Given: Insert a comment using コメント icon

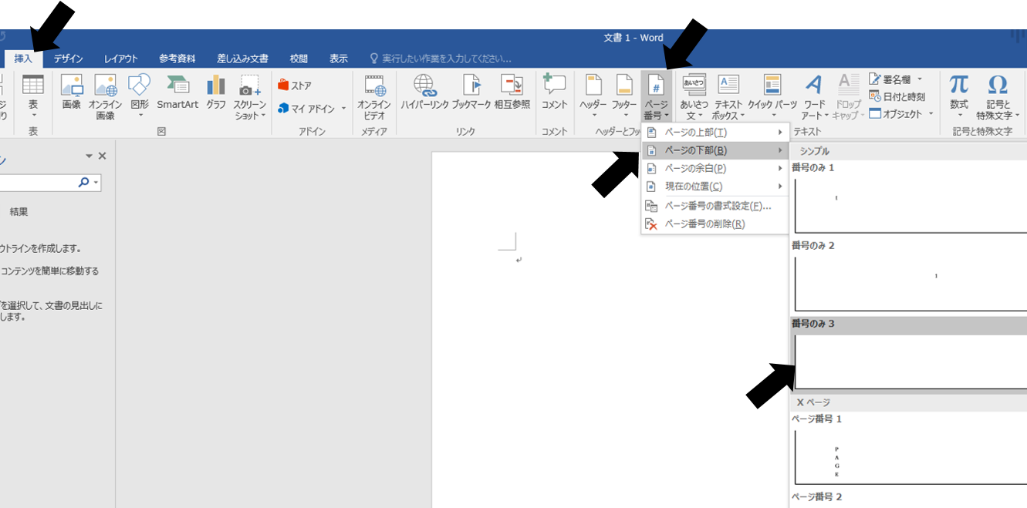Looking at the screenshot, I should 554,93.
